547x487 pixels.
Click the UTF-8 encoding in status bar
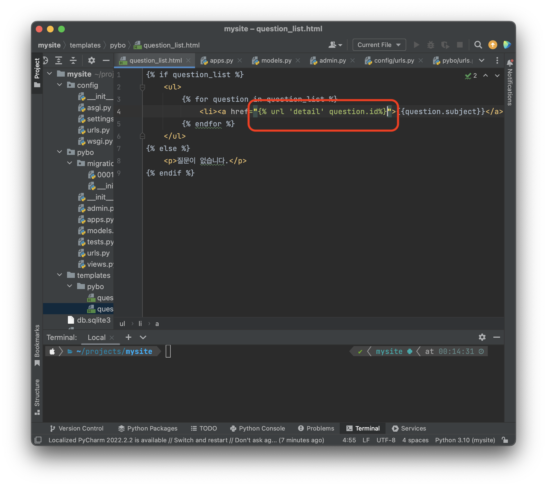coord(386,440)
